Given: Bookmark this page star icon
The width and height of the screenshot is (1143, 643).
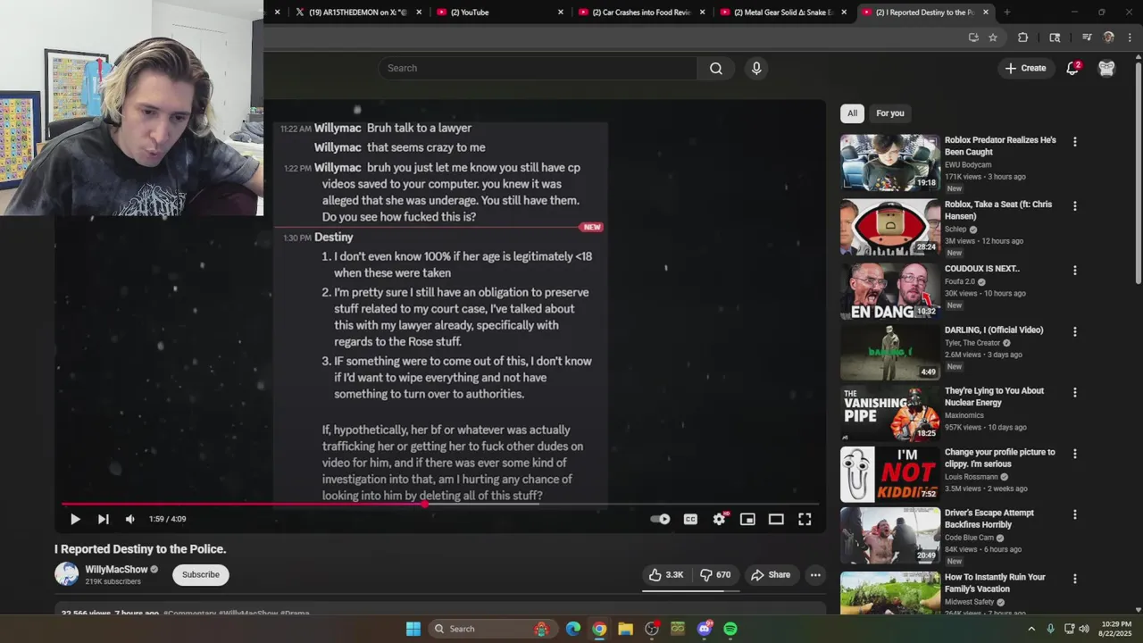Looking at the screenshot, I should point(993,38).
